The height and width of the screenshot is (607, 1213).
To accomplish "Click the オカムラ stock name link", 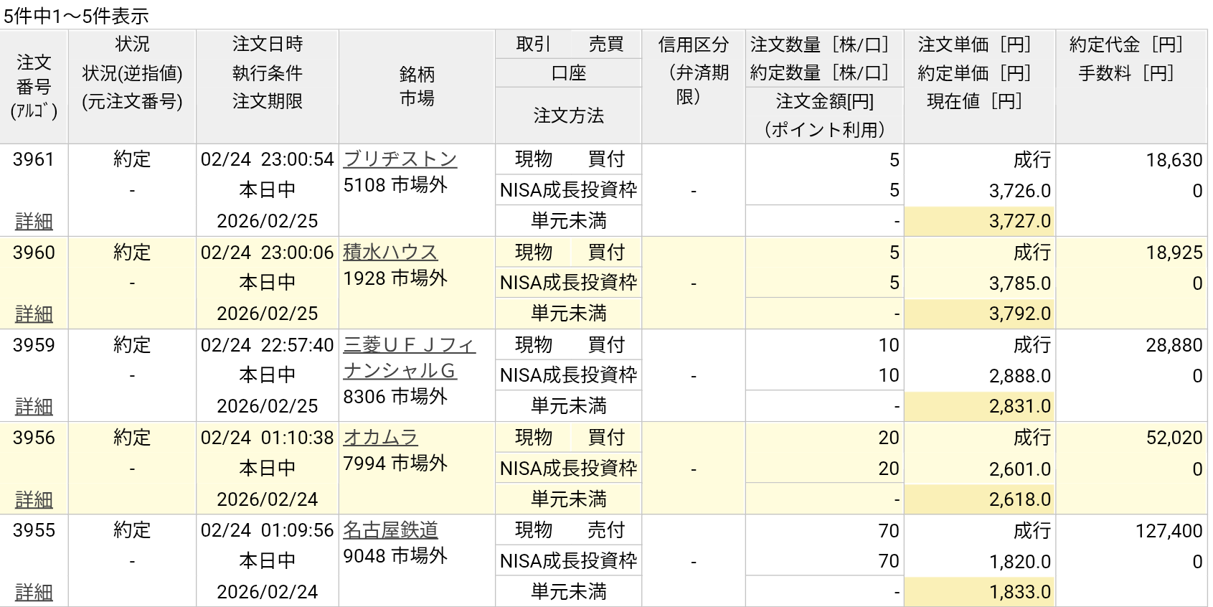I will [380, 437].
